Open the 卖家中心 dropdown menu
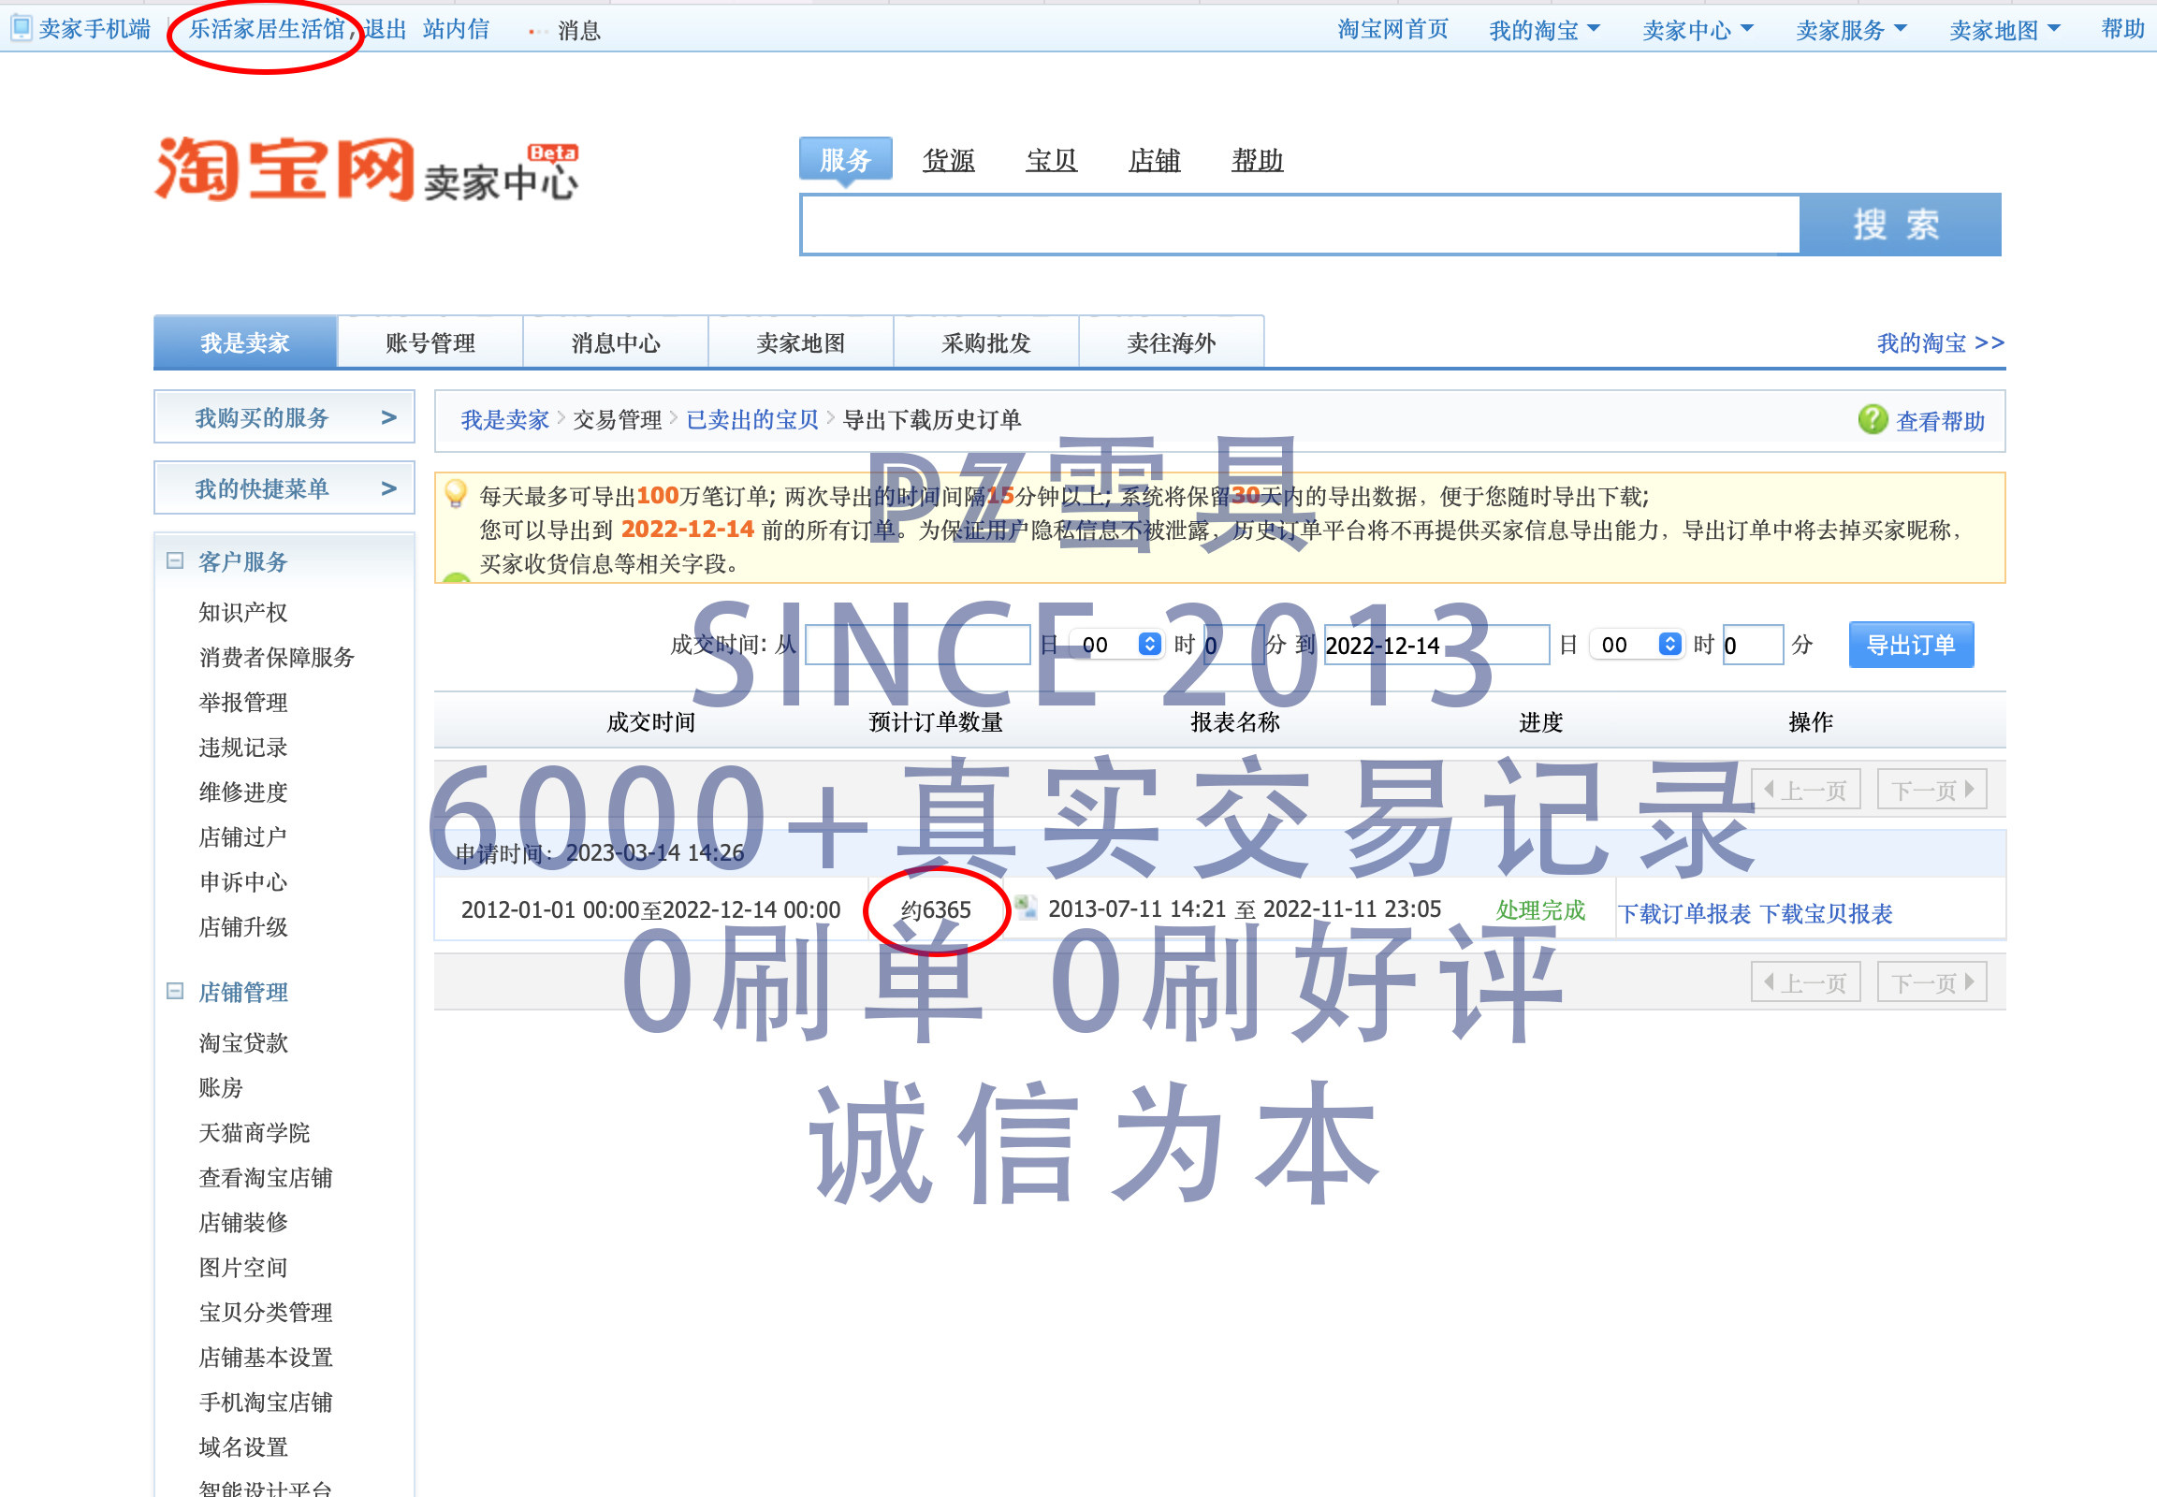The width and height of the screenshot is (2157, 1497). [1698, 30]
